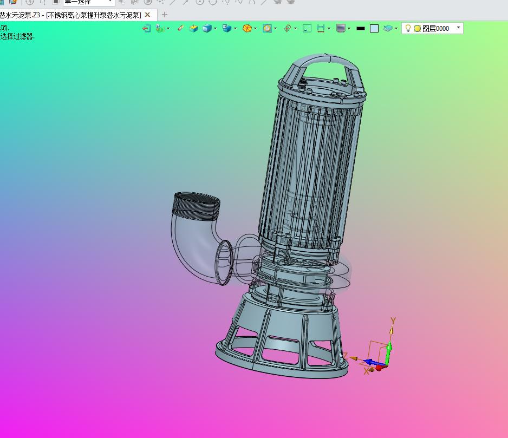
Task: Select the eraser tool icon
Action: click(x=181, y=28)
